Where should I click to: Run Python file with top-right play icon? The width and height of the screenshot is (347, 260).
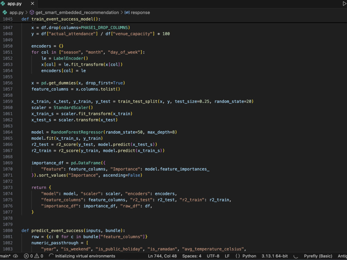pyautogui.click(x=345, y=3)
